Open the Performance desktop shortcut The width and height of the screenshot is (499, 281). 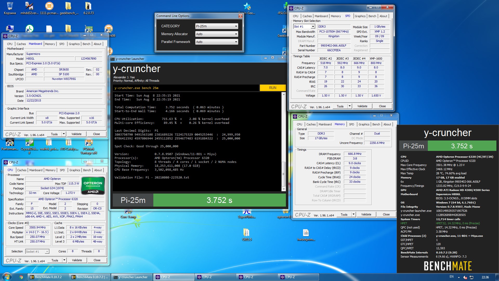click(x=10, y=145)
